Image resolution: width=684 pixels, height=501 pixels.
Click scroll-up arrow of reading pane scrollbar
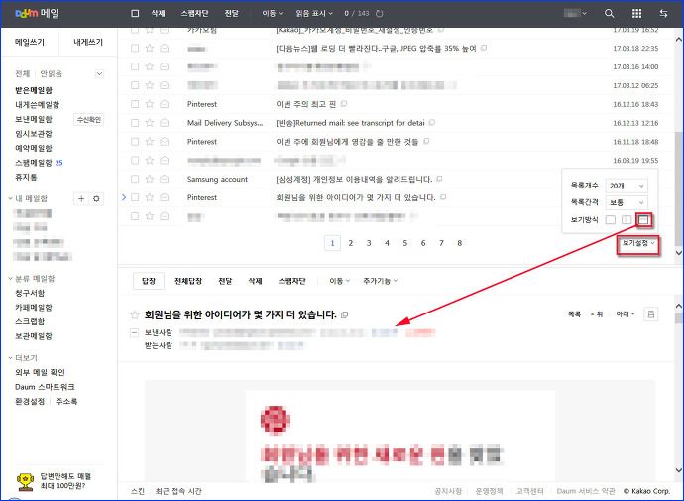(678, 306)
